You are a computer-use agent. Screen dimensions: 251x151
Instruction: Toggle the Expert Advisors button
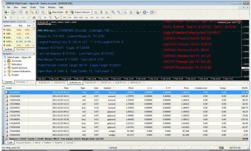[x=80, y=12]
